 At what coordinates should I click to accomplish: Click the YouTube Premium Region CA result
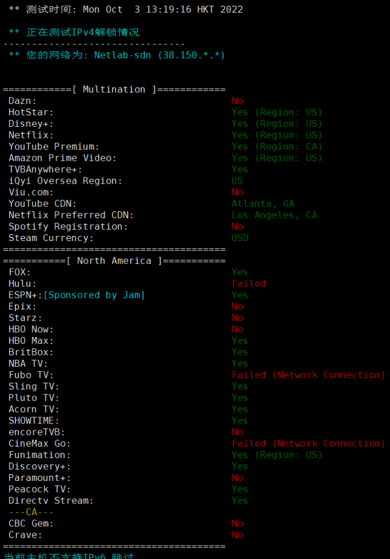click(x=276, y=147)
